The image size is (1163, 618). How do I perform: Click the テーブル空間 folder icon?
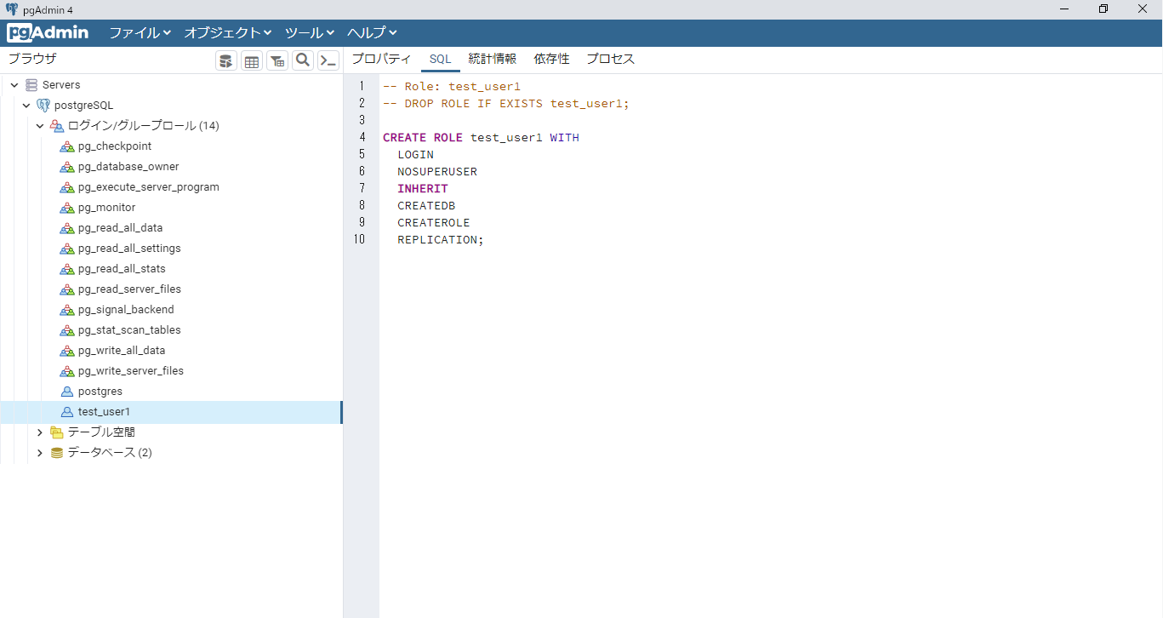pyautogui.click(x=57, y=432)
